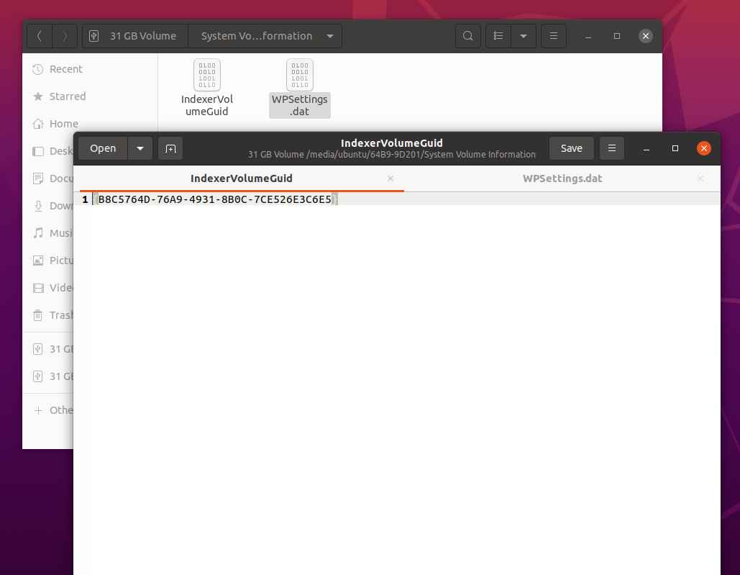This screenshot has height=575, width=740.
Task: Click the back navigation arrow in Files
Action: coord(40,36)
